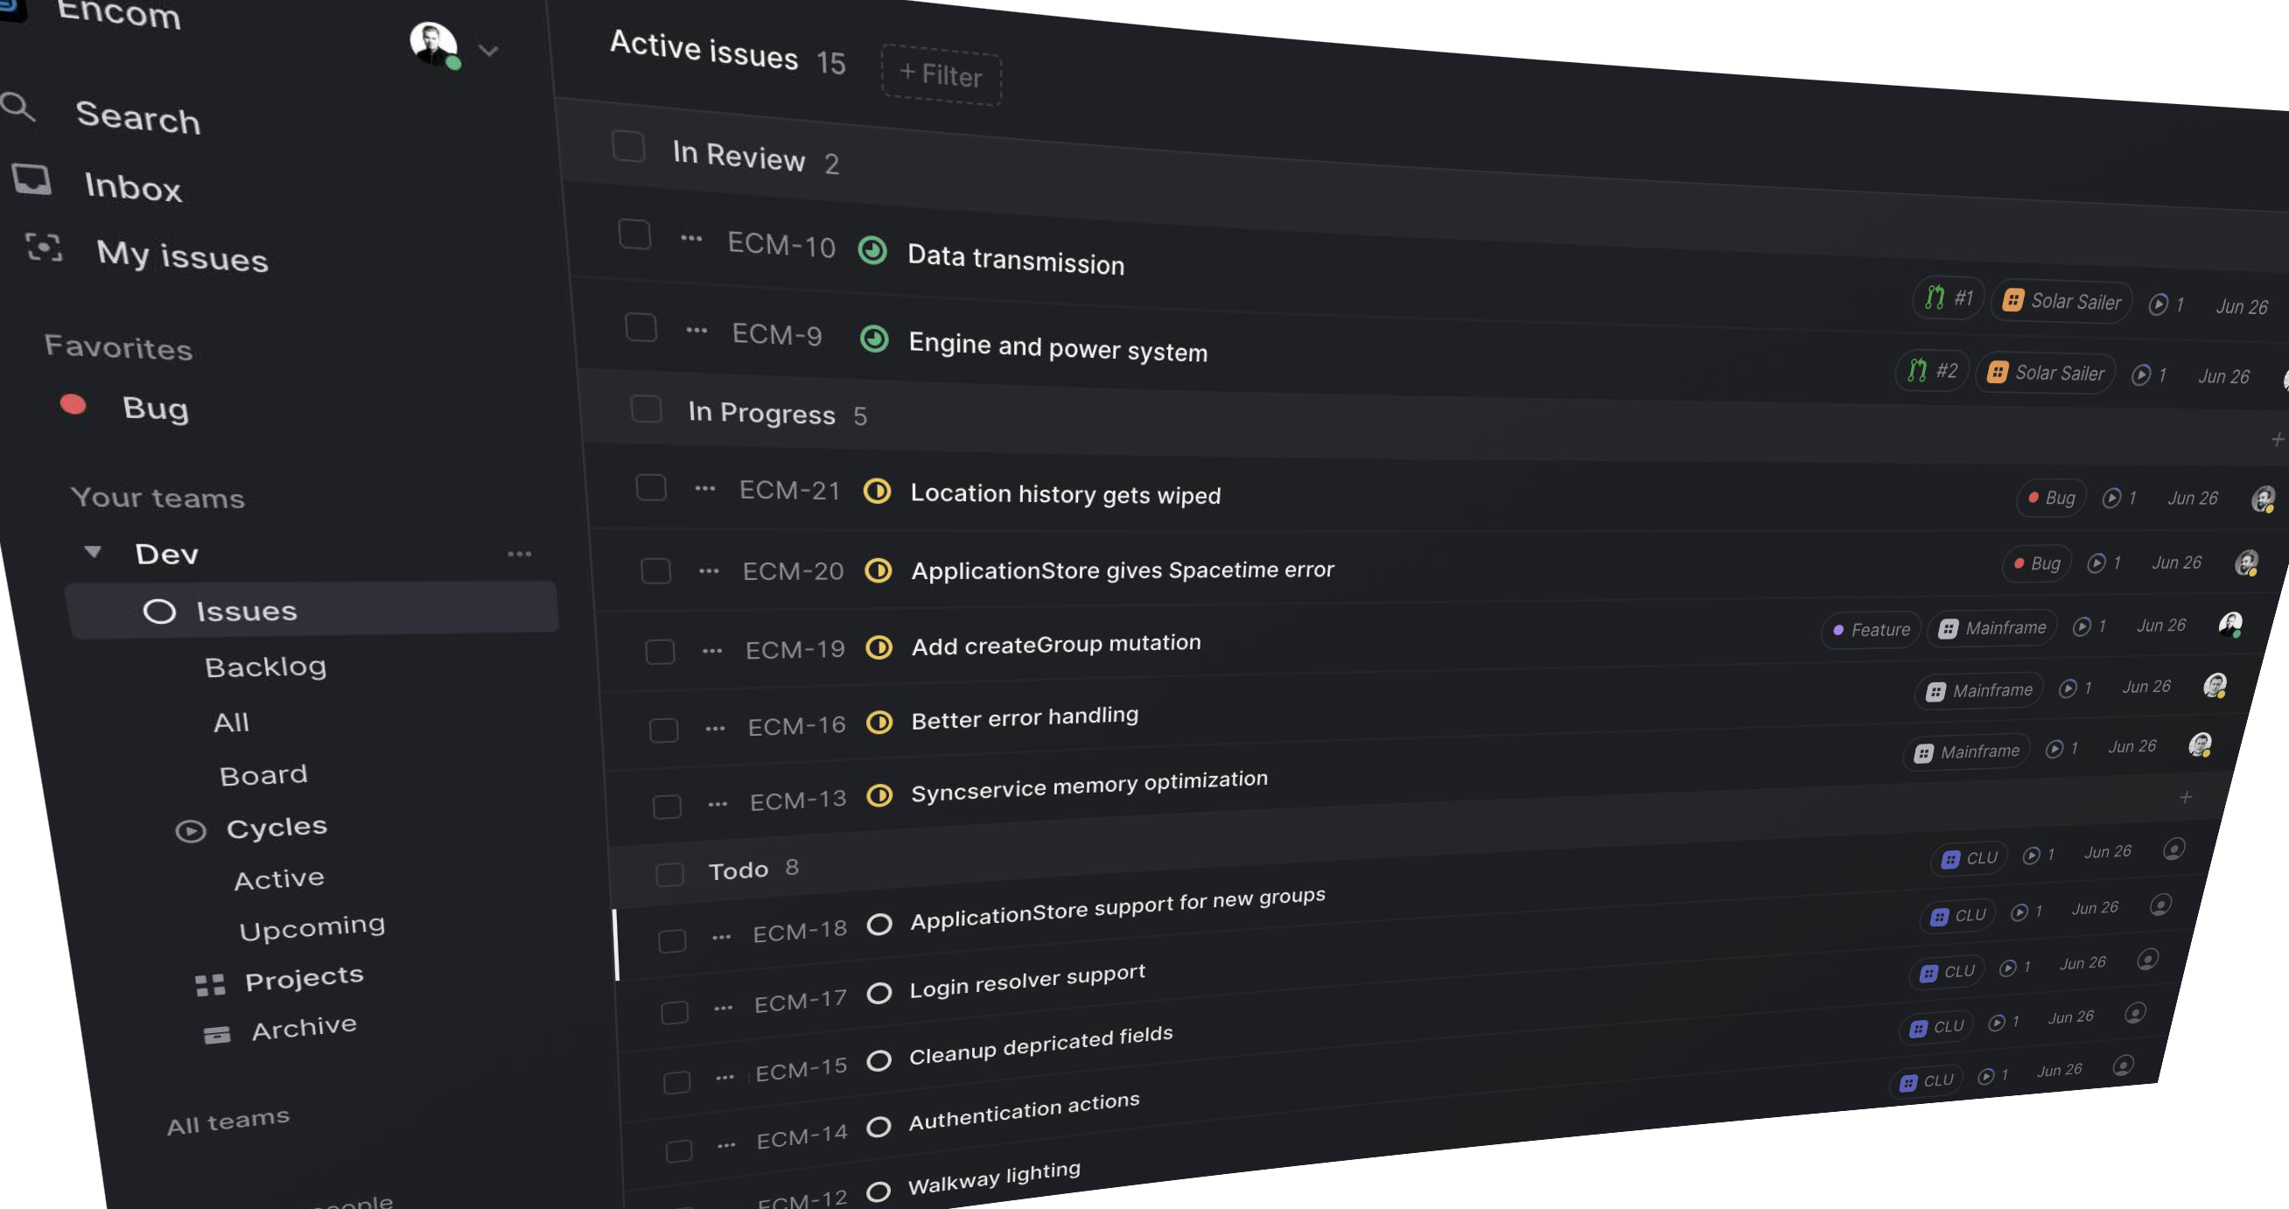Open the Inbox tray icon
The image size is (2289, 1209).
tap(32, 179)
